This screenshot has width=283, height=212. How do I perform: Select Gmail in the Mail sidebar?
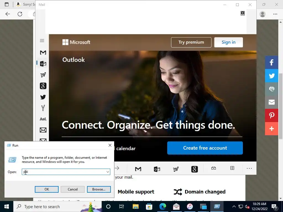click(x=43, y=52)
